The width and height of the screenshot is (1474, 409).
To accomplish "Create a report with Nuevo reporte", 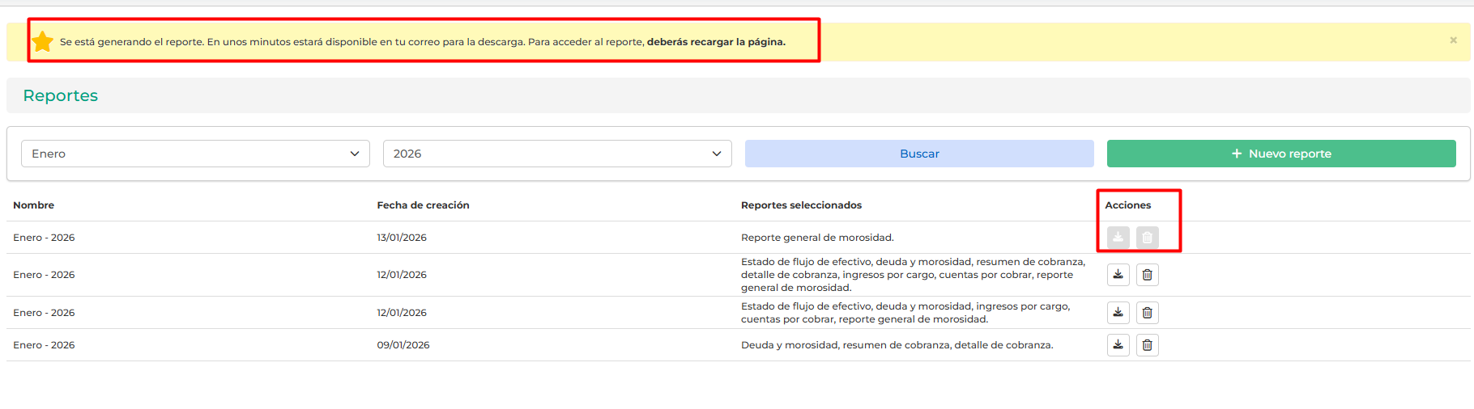I will (x=1281, y=154).
